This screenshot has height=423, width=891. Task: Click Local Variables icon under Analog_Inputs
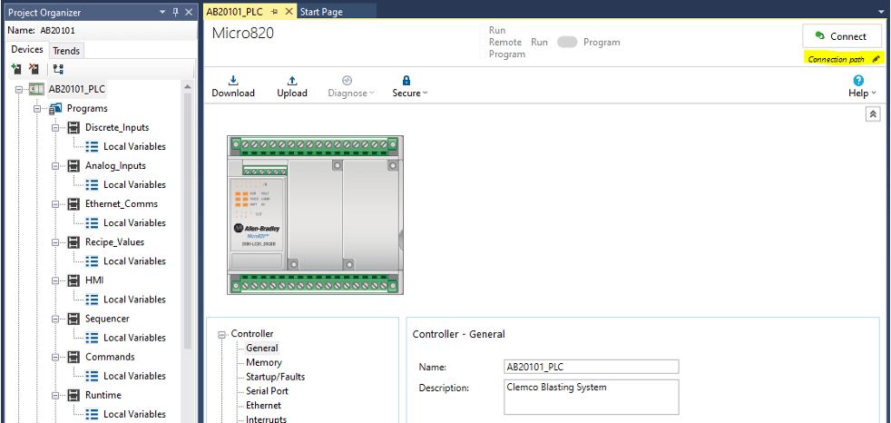(92, 185)
